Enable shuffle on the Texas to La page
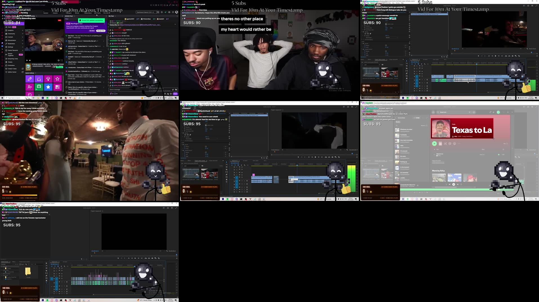The width and height of the screenshot is (539, 302). click(x=445, y=144)
